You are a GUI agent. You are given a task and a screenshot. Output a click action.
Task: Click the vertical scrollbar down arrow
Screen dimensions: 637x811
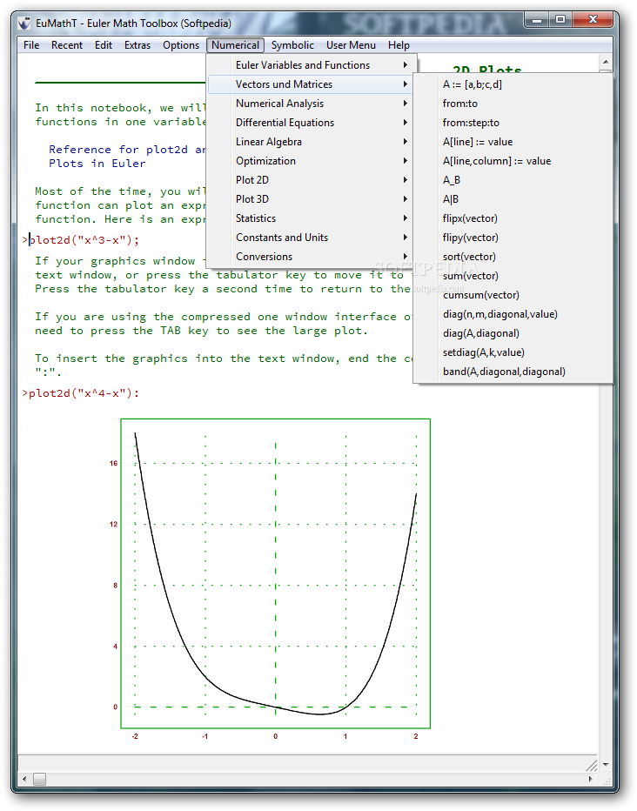[x=606, y=764]
